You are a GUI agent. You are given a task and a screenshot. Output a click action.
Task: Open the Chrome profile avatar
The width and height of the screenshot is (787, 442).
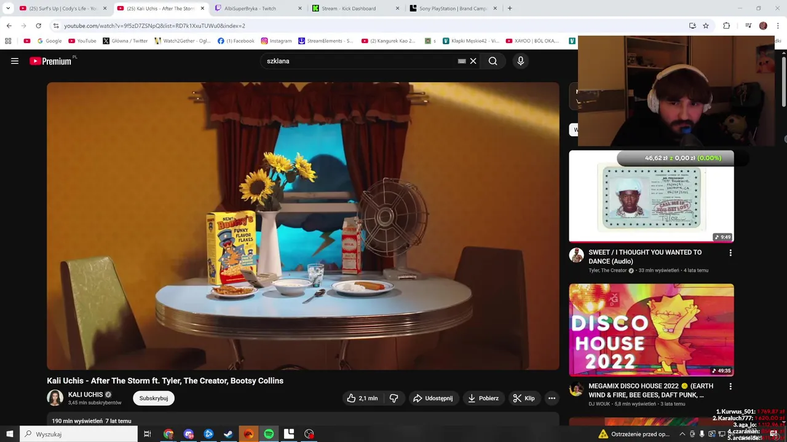click(763, 26)
